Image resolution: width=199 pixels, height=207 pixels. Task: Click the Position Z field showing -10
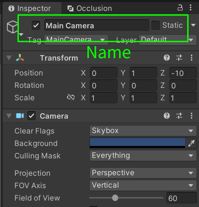[x=183, y=73]
